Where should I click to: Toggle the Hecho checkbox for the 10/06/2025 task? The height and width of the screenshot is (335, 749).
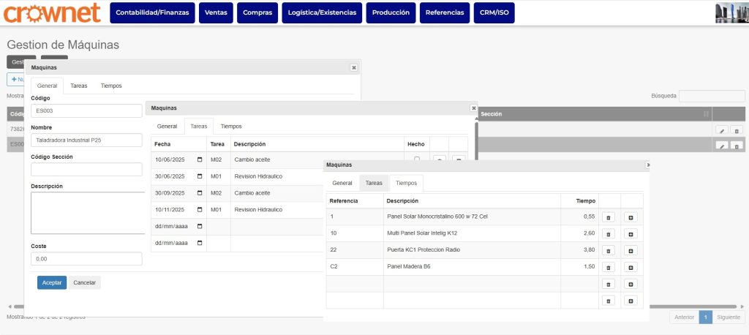pyautogui.click(x=417, y=159)
